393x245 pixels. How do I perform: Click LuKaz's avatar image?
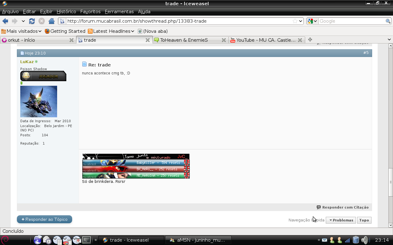39,101
